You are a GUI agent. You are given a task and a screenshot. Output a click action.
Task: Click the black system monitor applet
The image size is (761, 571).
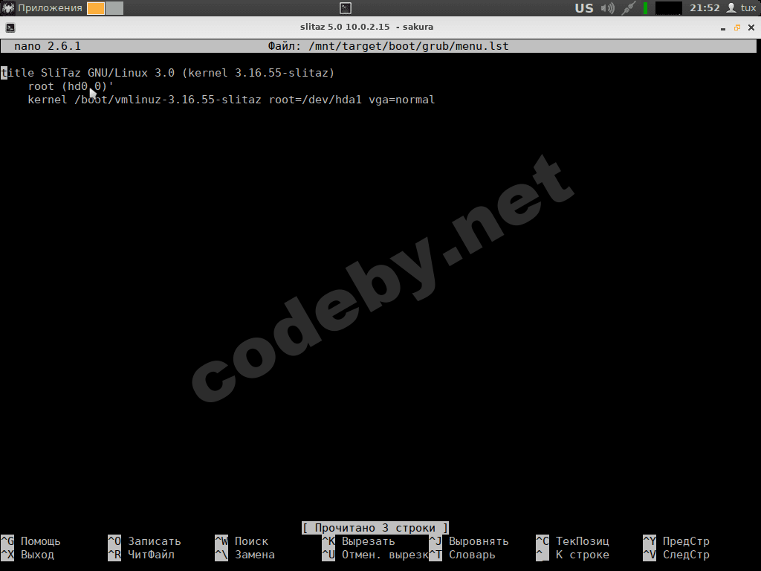[668, 8]
